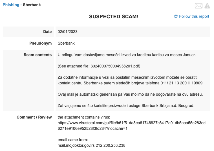Click the first scam paragraph about Januar
This screenshot has height=151, width=214.
(127, 55)
